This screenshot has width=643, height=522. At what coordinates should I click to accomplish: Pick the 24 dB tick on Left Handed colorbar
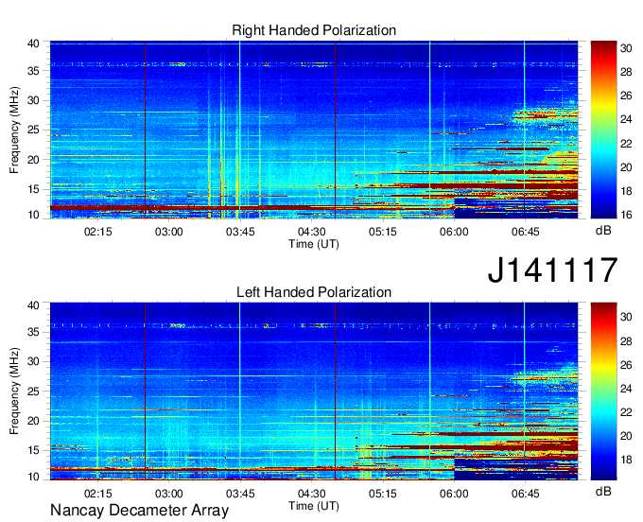pos(626,389)
